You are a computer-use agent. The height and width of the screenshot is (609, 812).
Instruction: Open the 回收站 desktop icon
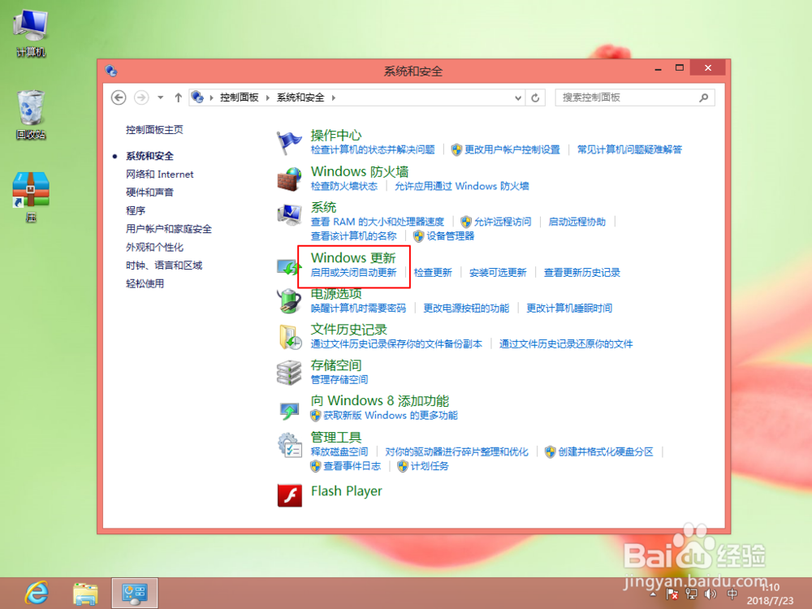31,115
